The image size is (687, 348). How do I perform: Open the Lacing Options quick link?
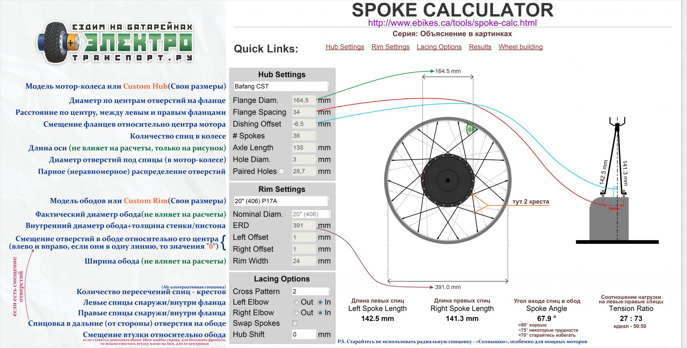coord(439,47)
